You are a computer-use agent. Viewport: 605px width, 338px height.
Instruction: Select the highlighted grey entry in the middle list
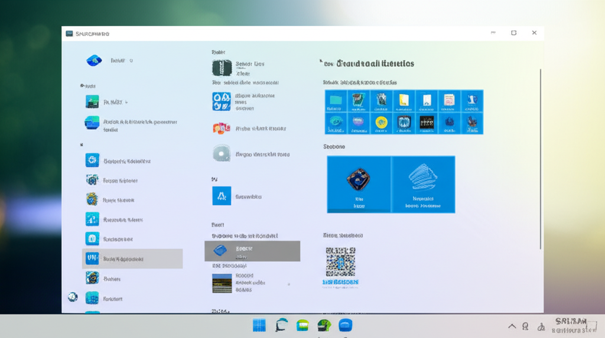(x=252, y=251)
